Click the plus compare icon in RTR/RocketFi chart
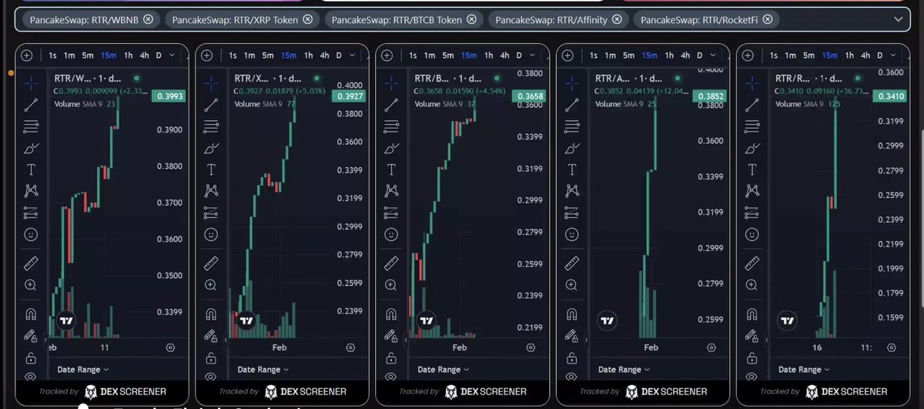Screen dimensions: 924x409 pos(748,55)
